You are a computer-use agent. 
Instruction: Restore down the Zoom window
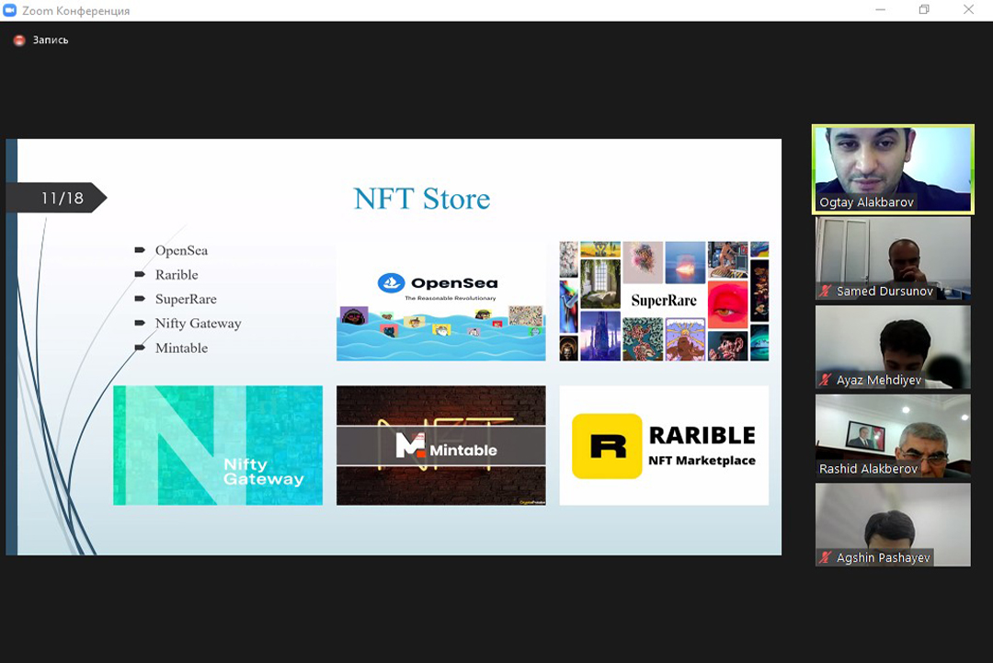coord(924,10)
